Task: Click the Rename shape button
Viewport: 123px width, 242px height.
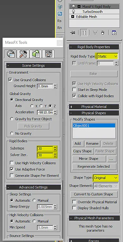Action: (x=93, y=144)
